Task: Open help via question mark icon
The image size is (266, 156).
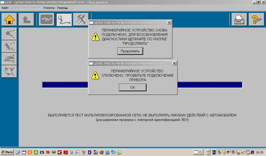Action: pyautogui.click(x=256, y=20)
